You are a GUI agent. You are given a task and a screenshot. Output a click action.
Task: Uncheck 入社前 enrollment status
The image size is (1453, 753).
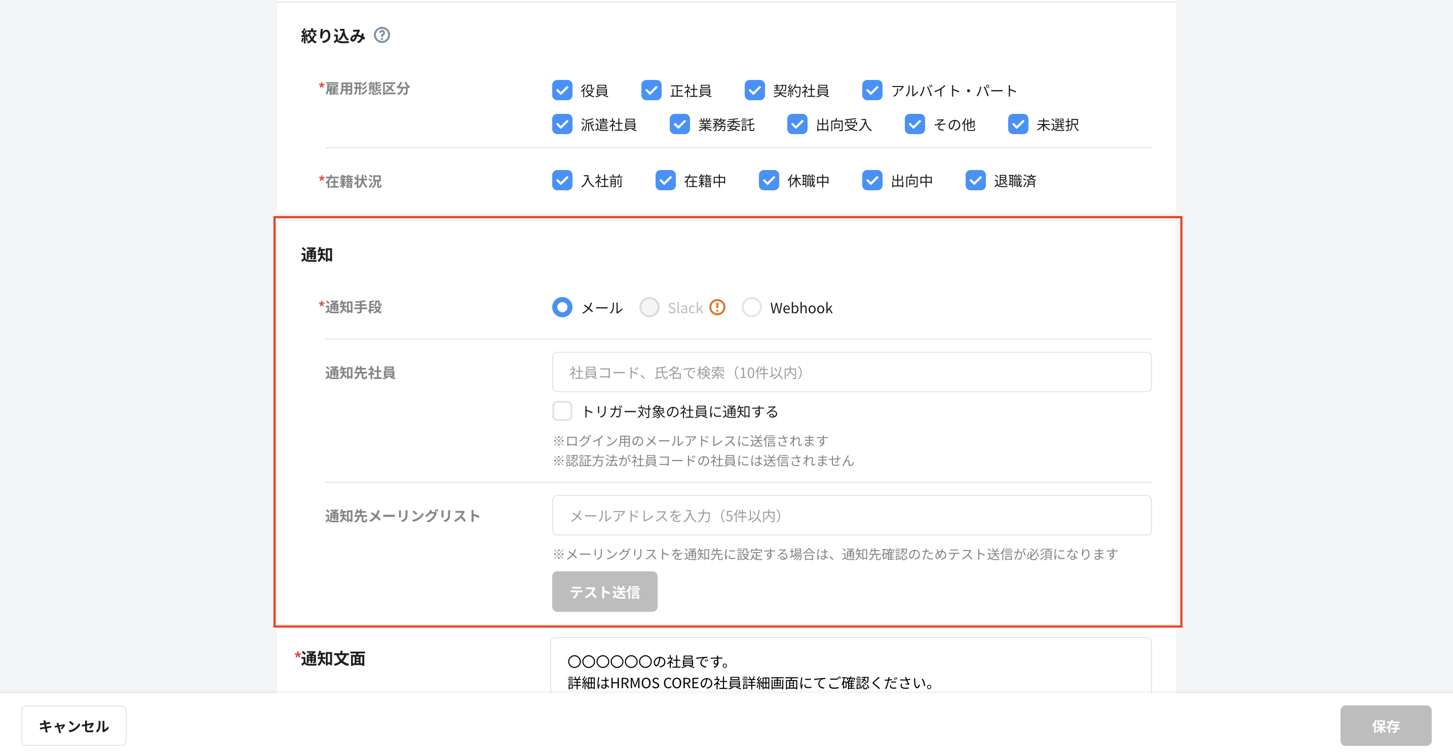[x=562, y=180]
